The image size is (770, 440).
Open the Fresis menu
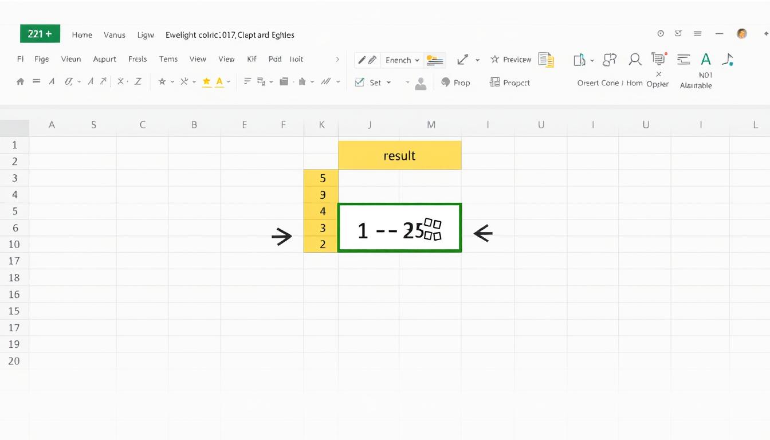point(137,59)
